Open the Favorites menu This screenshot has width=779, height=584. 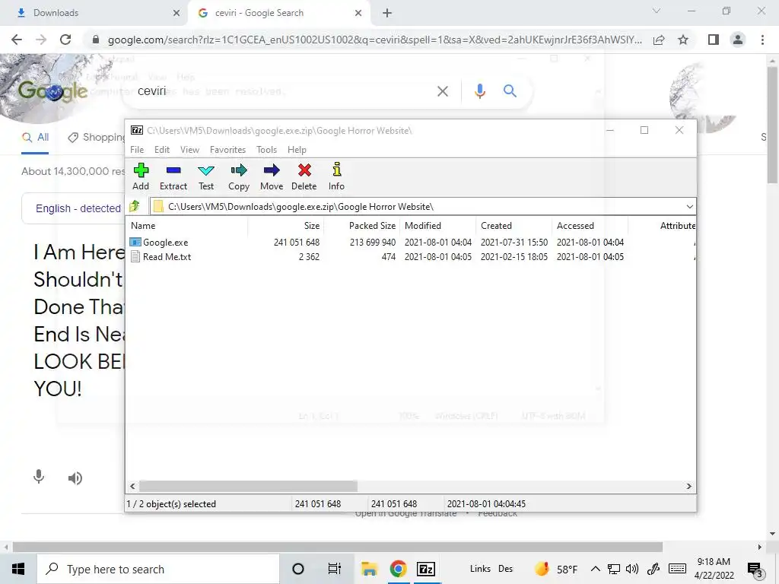coord(227,150)
